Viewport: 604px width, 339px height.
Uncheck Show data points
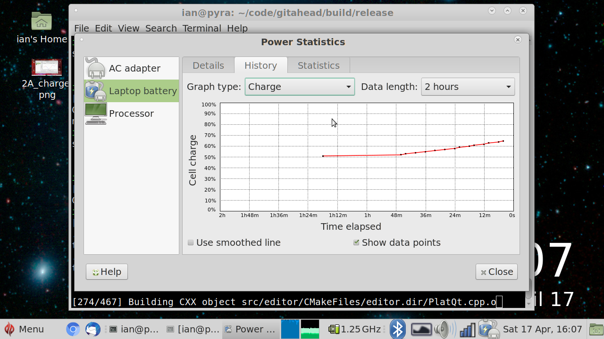point(356,243)
